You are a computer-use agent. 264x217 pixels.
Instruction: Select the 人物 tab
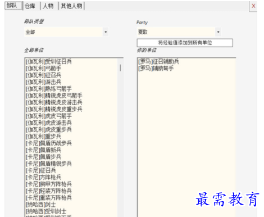tap(48, 6)
